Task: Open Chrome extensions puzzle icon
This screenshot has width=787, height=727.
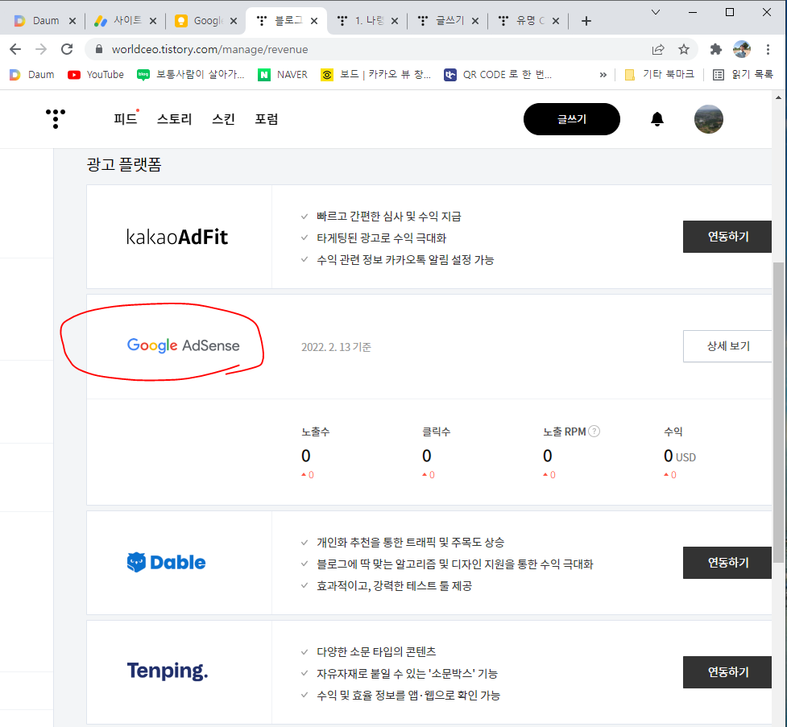Action: tap(716, 49)
